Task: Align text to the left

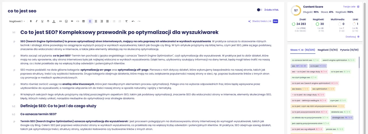Action: [90, 21]
